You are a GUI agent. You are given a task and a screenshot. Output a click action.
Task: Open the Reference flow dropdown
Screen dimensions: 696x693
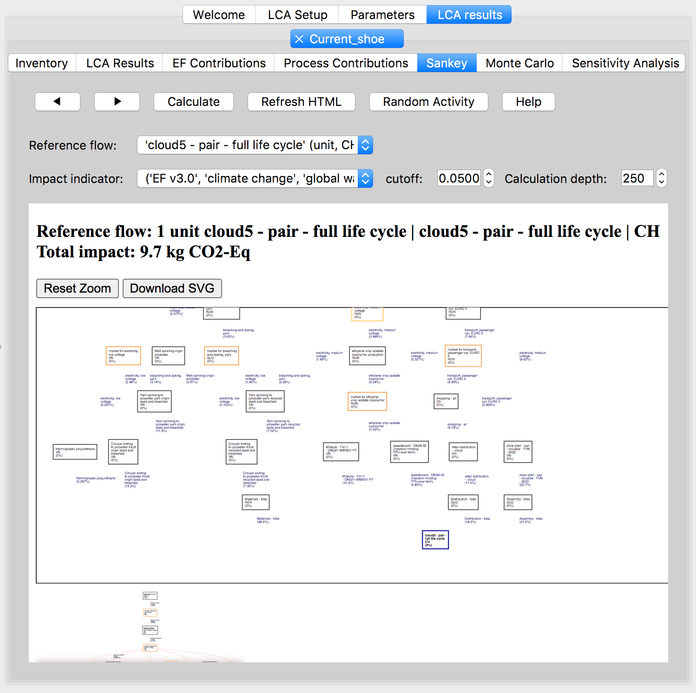[x=365, y=145]
